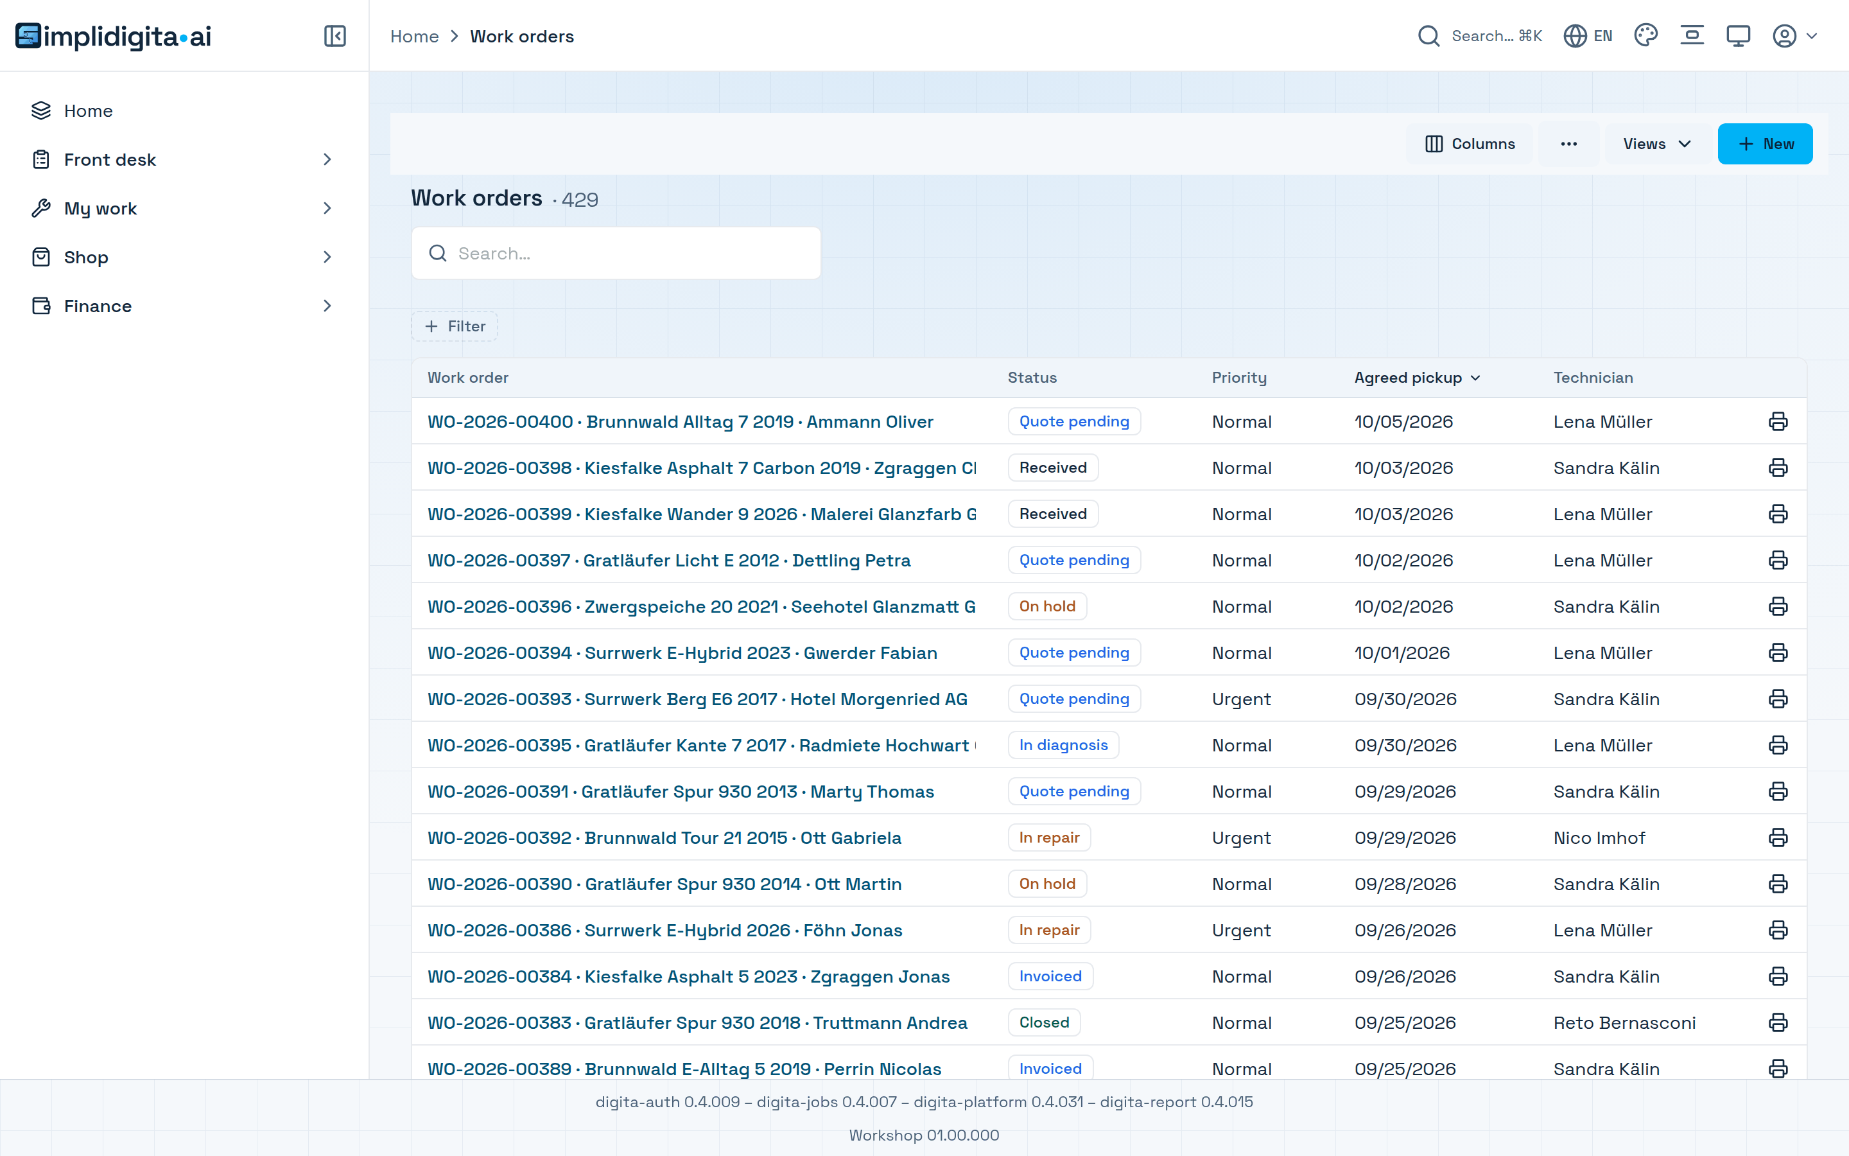Print work order WO-2026-00394
The width and height of the screenshot is (1849, 1156).
pos(1778,653)
